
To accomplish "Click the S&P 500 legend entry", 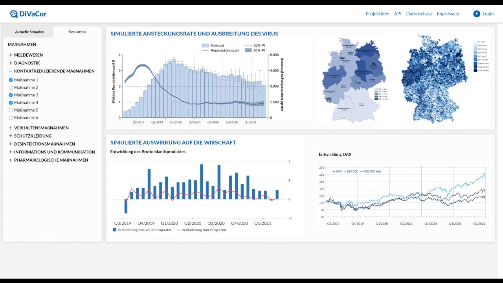I will pyautogui.click(x=351, y=171).
